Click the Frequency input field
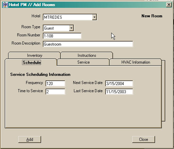This screenshot has width=174, height=149. 55,84
